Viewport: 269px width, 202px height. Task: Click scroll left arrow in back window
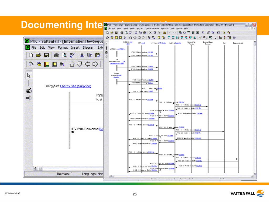coord(35,168)
